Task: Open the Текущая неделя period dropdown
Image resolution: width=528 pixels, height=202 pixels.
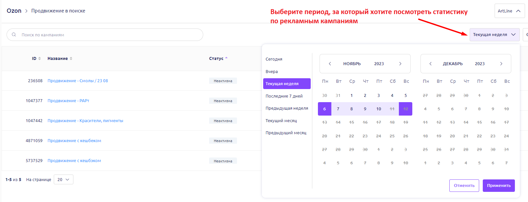Action: pyautogui.click(x=494, y=35)
